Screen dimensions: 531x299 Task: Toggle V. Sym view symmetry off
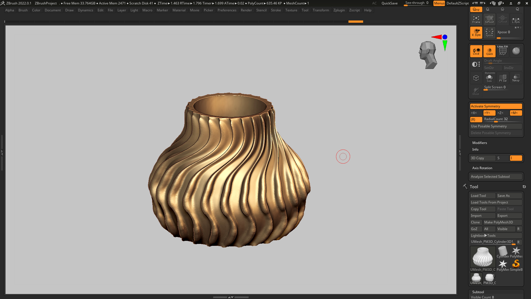476,32
